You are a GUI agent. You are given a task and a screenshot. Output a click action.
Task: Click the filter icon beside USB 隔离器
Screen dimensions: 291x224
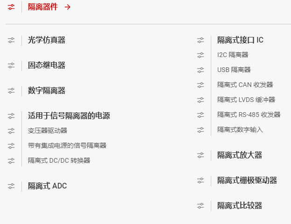tap(201, 70)
